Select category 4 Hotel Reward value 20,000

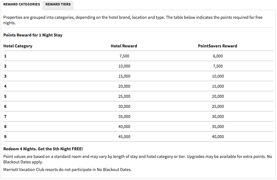click(124, 86)
